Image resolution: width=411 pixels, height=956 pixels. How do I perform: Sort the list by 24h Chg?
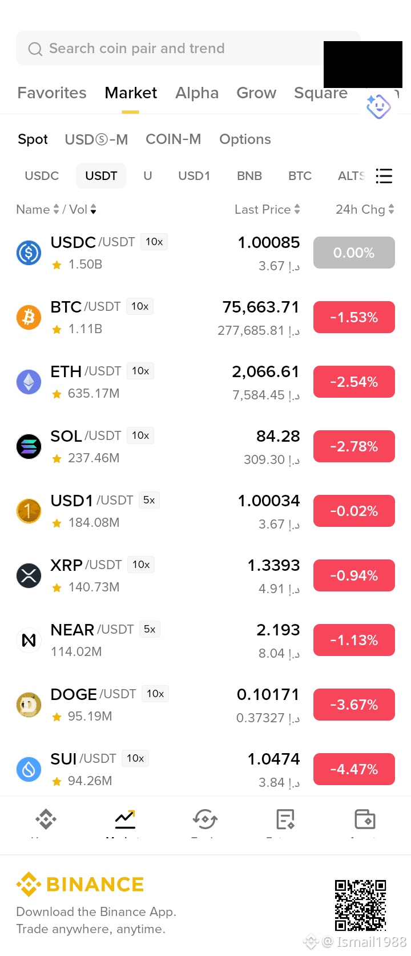pos(365,210)
